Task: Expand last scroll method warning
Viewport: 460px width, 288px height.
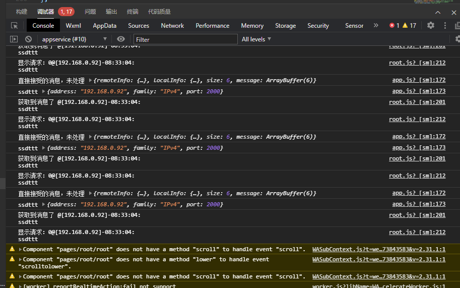Action: (20, 276)
